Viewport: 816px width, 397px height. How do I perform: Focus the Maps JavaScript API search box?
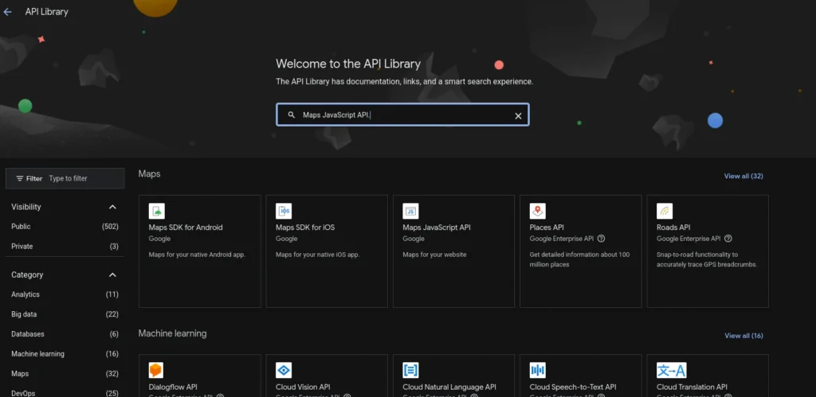pyautogui.click(x=402, y=115)
